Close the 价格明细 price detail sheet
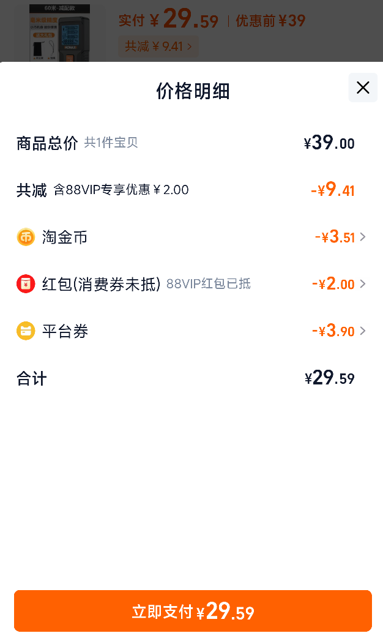Screen dimensions: 383x644 point(363,88)
